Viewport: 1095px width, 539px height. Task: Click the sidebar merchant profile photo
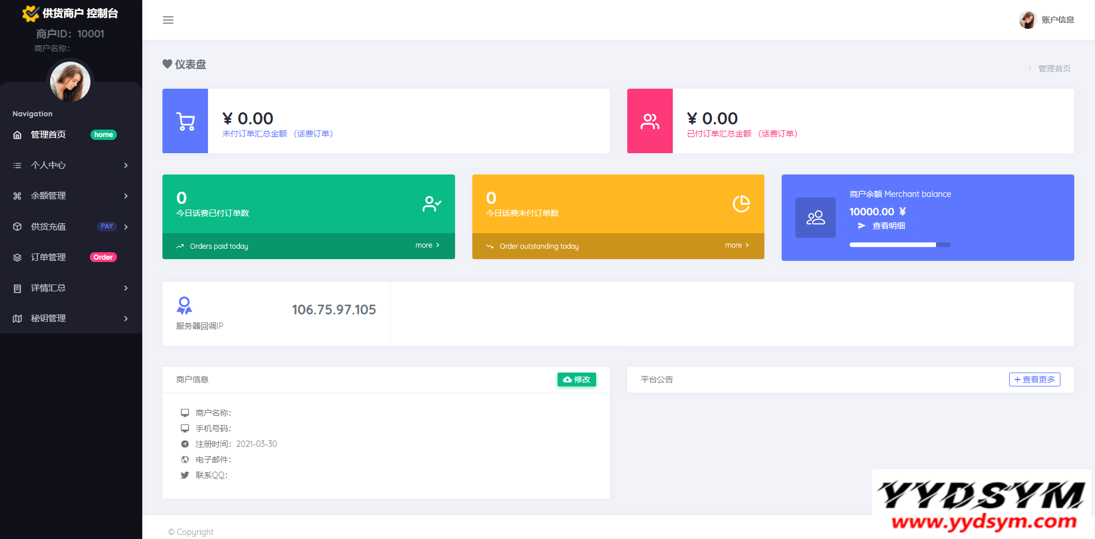pyautogui.click(x=70, y=82)
